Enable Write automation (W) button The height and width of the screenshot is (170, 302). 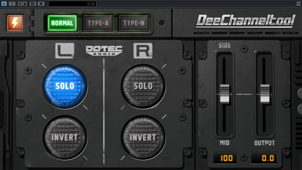pyautogui.click(x=25, y=3)
